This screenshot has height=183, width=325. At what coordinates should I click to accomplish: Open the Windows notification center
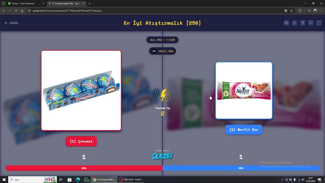pos(320,180)
